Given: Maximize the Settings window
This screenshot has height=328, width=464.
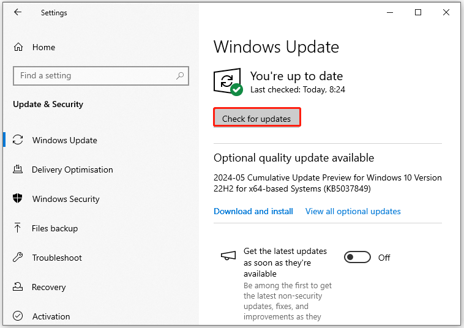Looking at the screenshot, I should (x=418, y=12).
